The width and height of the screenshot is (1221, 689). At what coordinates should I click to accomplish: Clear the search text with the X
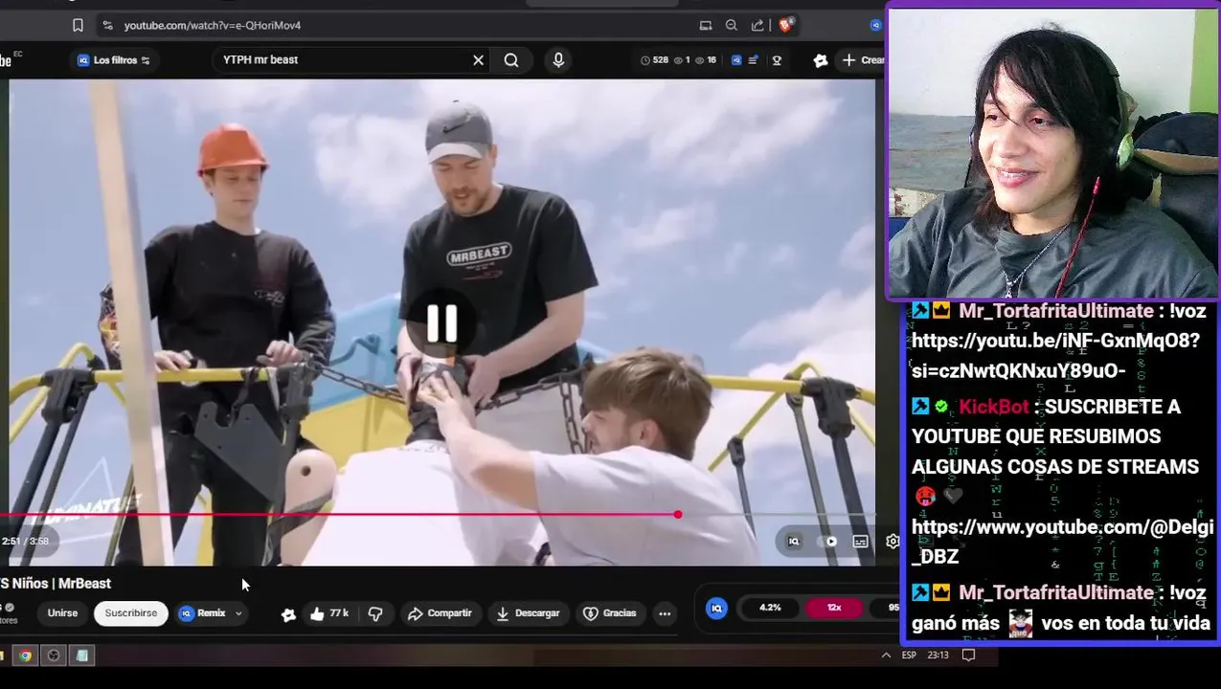478,60
